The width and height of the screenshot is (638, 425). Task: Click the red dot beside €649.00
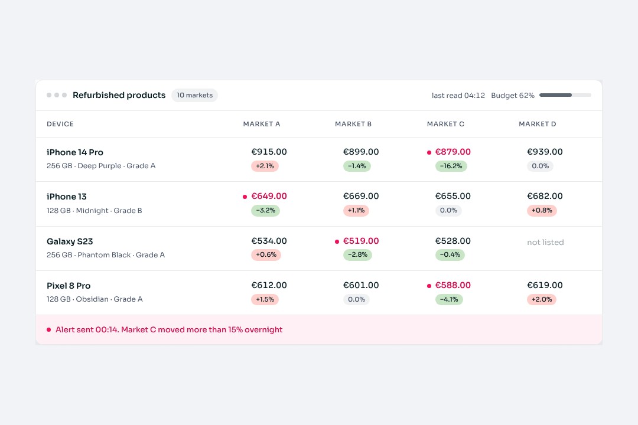coord(245,197)
